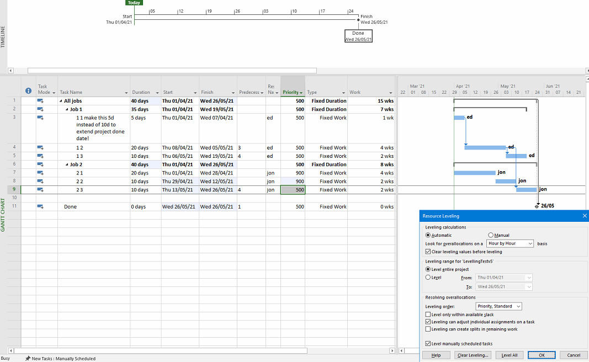Open the Task Name column filter arrow
This screenshot has height=362, width=589.
click(126, 93)
